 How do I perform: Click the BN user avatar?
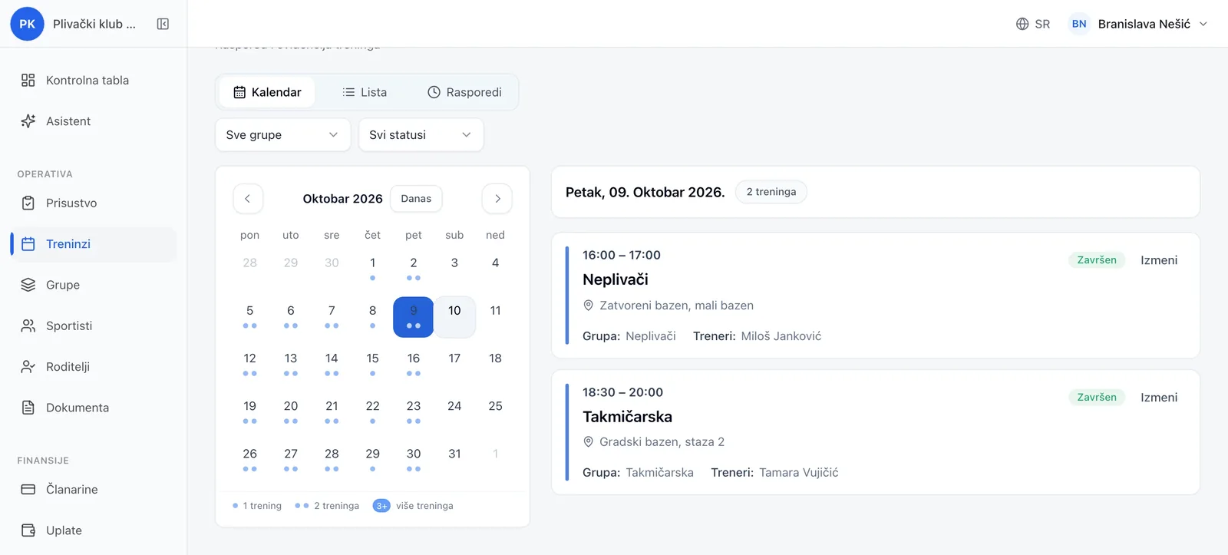[1079, 24]
